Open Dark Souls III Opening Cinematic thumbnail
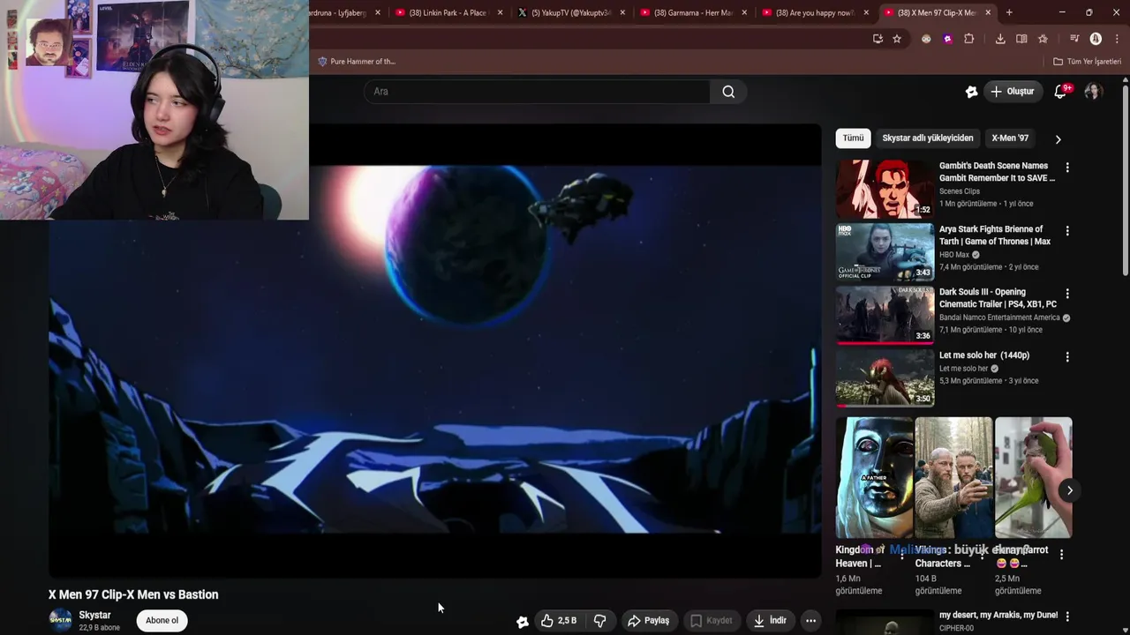The width and height of the screenshot is (1130, 635). coord(885,315)
